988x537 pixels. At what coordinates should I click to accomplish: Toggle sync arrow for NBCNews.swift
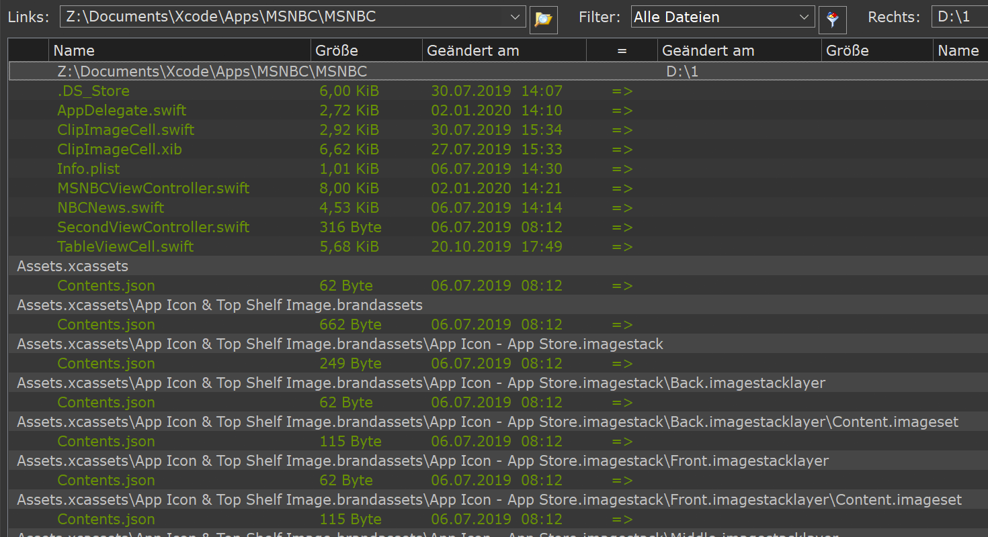(622, 207)
